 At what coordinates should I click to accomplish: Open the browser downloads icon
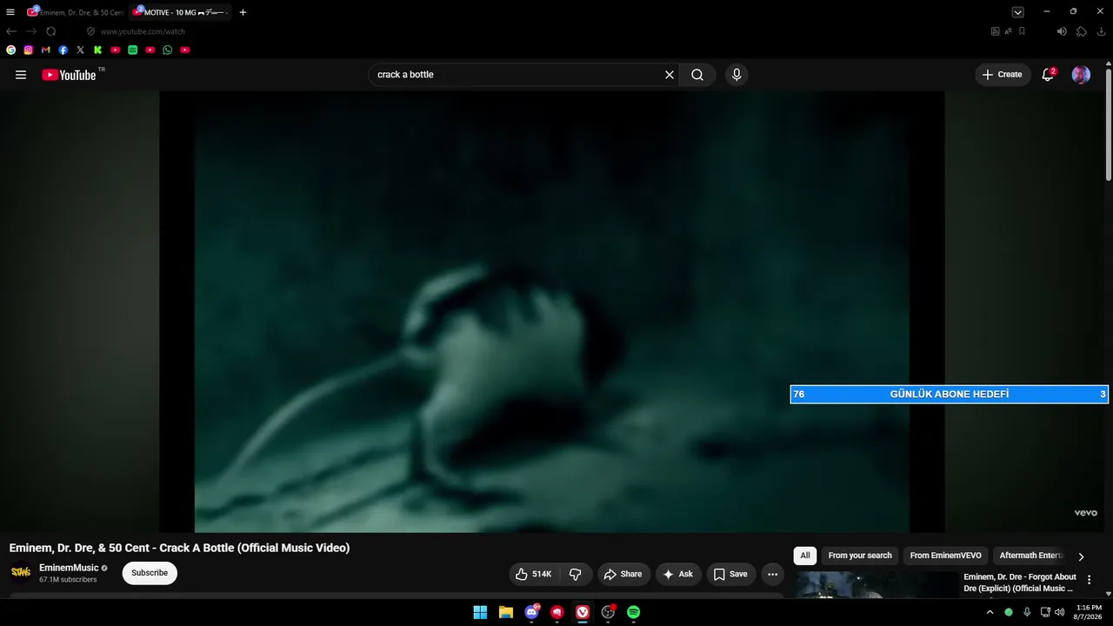click(x=1102, y=31)
